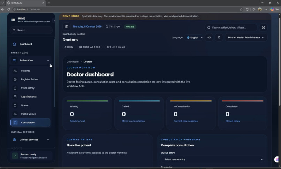Open Register Patient in the sidebar
The width and height of the screenshot is (281, 169).
[30, 79]
